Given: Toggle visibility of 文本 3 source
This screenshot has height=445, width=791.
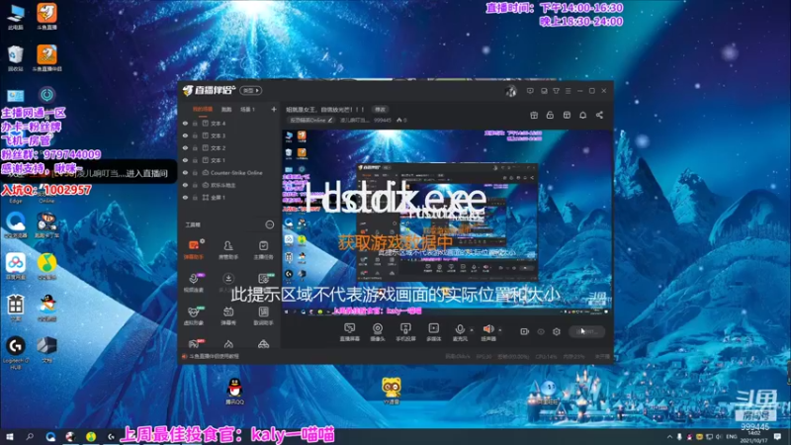Looking at the screenshot, I should coord(185,135).
